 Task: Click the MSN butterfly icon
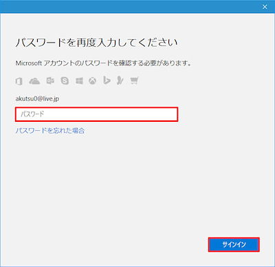(x=120, y=81)
